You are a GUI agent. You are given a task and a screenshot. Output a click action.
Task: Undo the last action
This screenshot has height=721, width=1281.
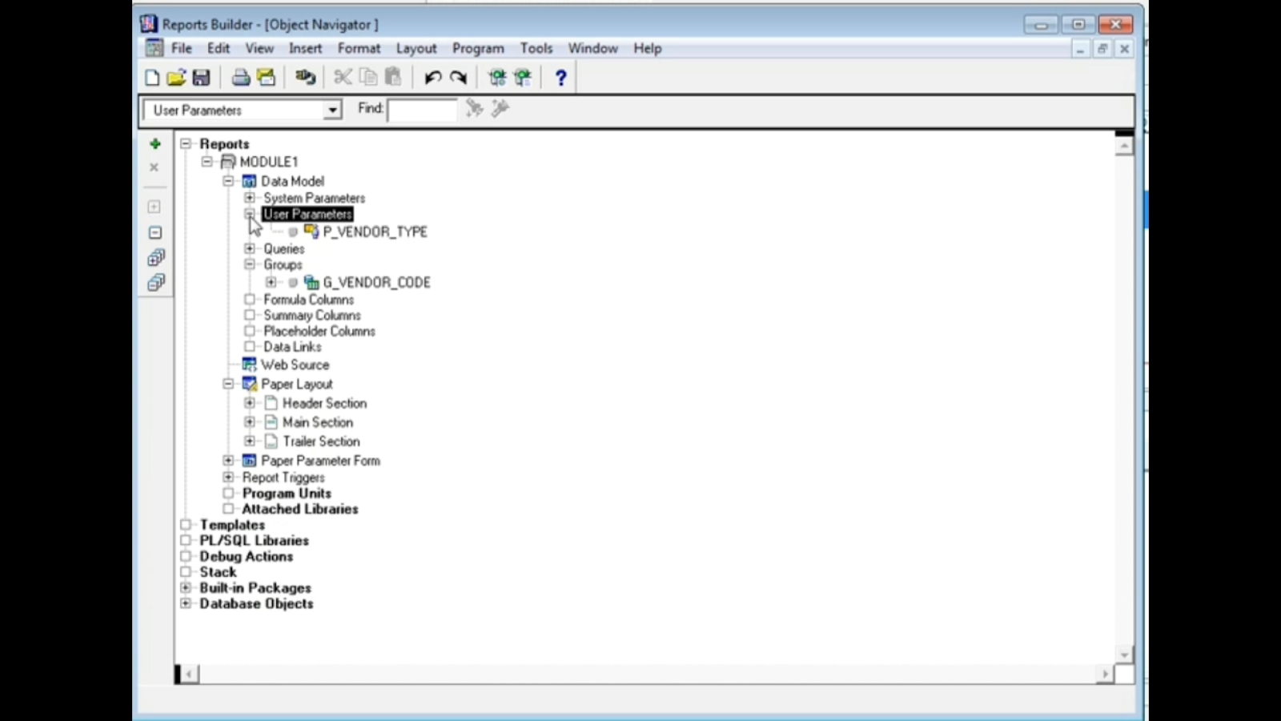pyautogui.click(x=432, y=77)
